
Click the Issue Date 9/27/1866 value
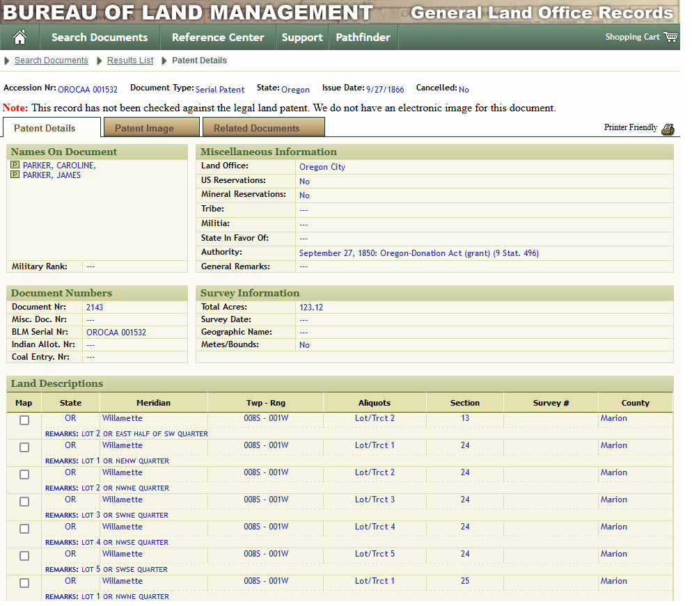(385, 90)
